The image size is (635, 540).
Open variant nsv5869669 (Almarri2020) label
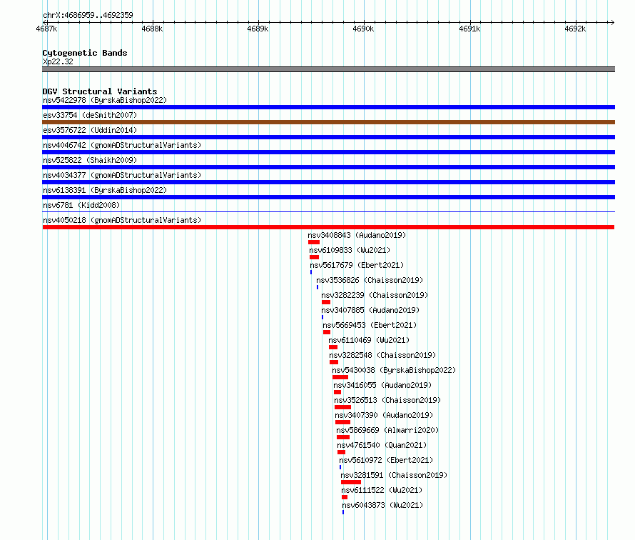[x=387, y=430]
